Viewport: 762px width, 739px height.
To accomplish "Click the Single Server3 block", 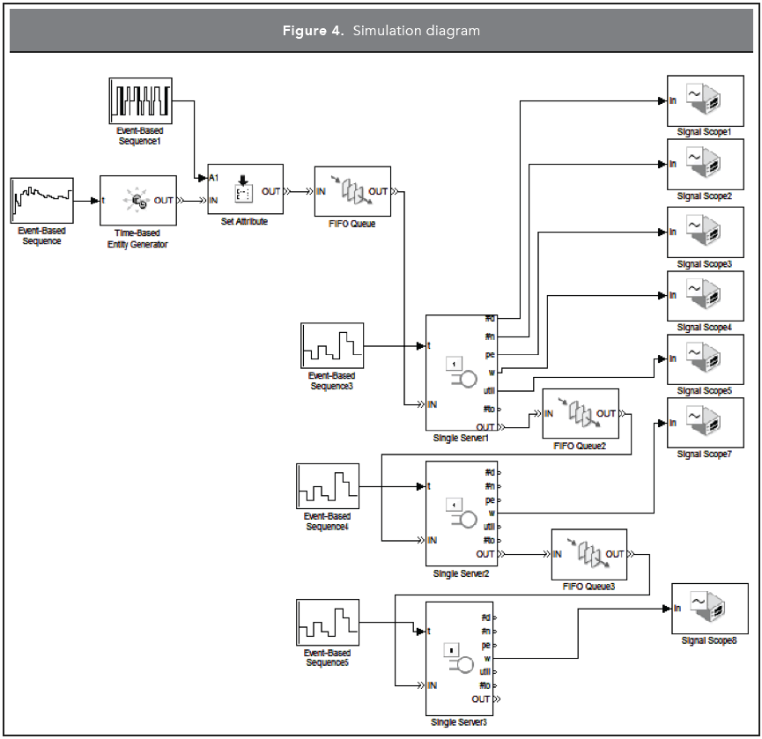I will pyautogui.click(x=457, y=658).
